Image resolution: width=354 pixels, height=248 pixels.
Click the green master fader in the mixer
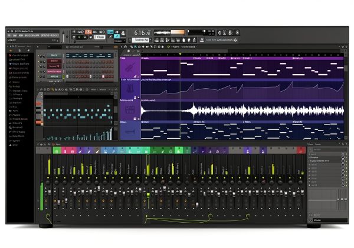(42, 196)
